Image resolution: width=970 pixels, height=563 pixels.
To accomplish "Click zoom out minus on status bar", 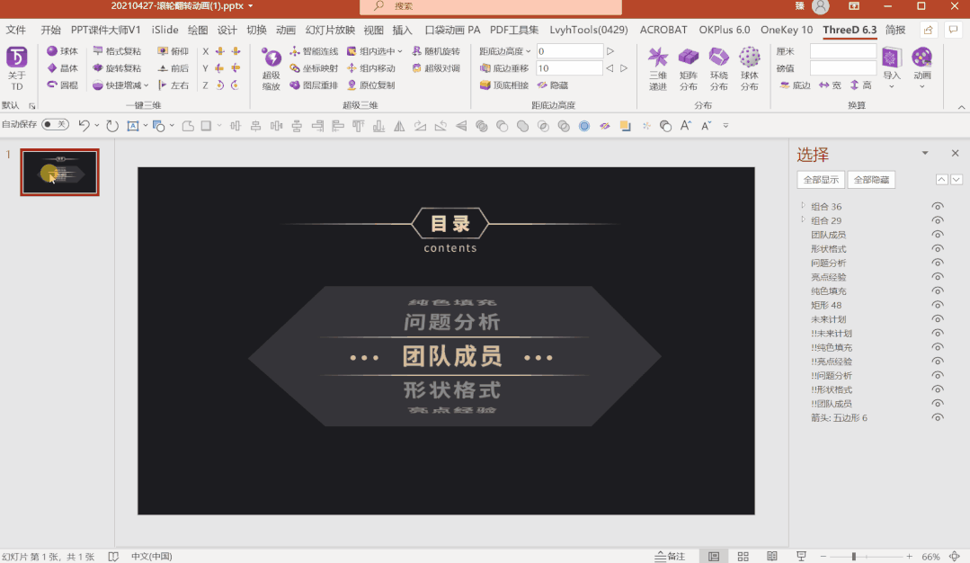I will (823, 556).
